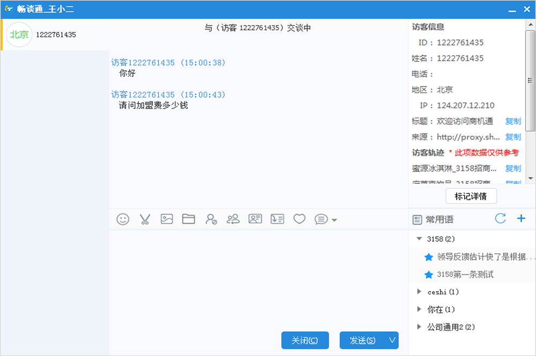Copy the 标题 title using 复制 link

click(x=513, y=121)
